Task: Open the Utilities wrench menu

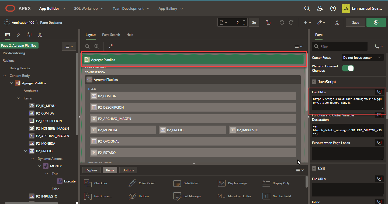Action: (321, 23)
